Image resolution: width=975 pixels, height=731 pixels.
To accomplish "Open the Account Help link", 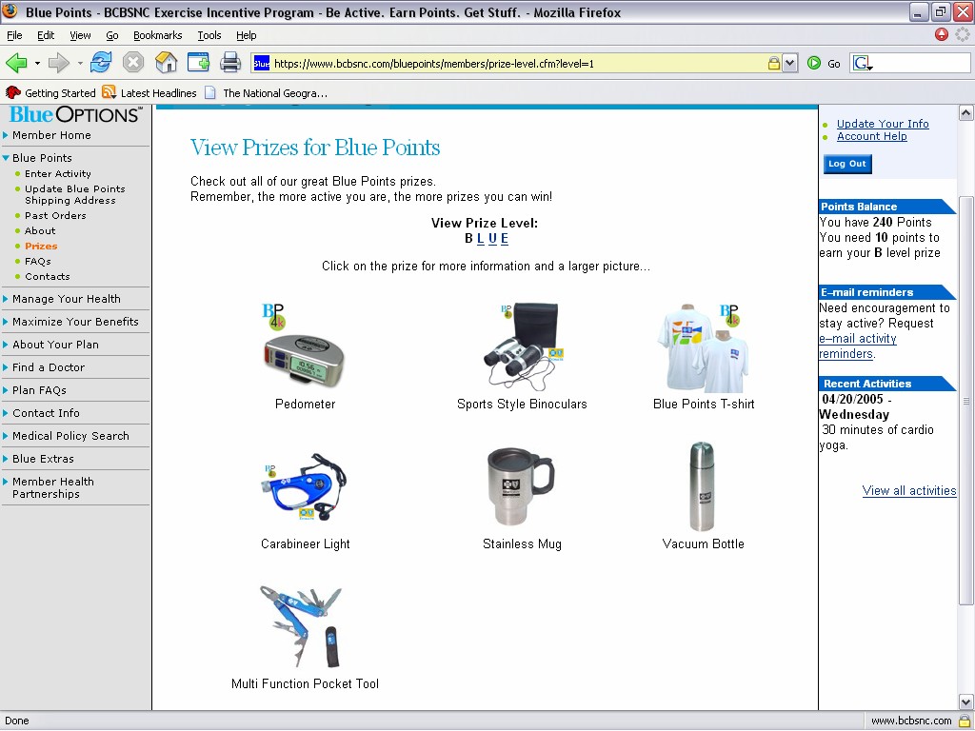I will coord(872,136).
